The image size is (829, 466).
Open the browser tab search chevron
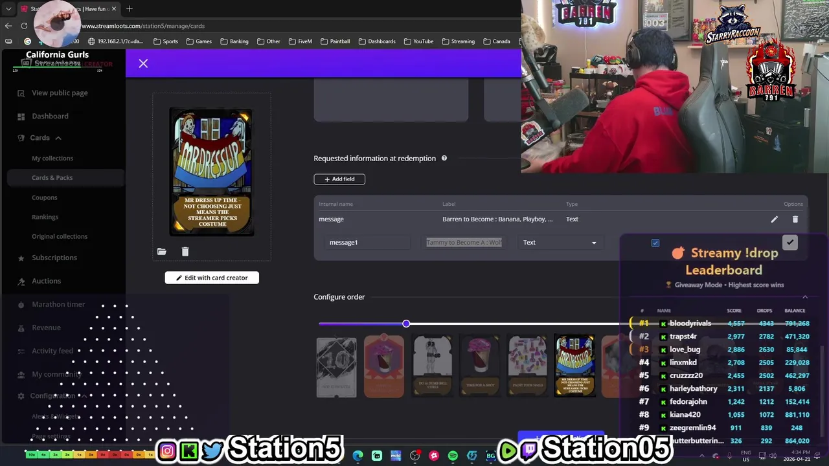coord(8,8)
